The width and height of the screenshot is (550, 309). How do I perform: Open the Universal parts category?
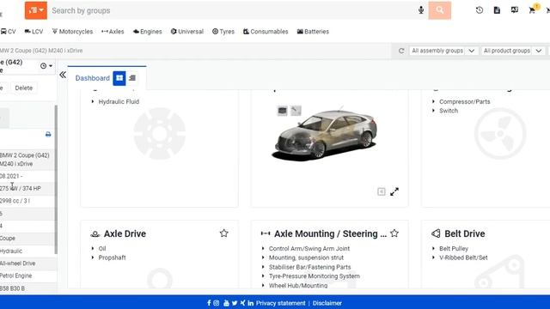187,32
